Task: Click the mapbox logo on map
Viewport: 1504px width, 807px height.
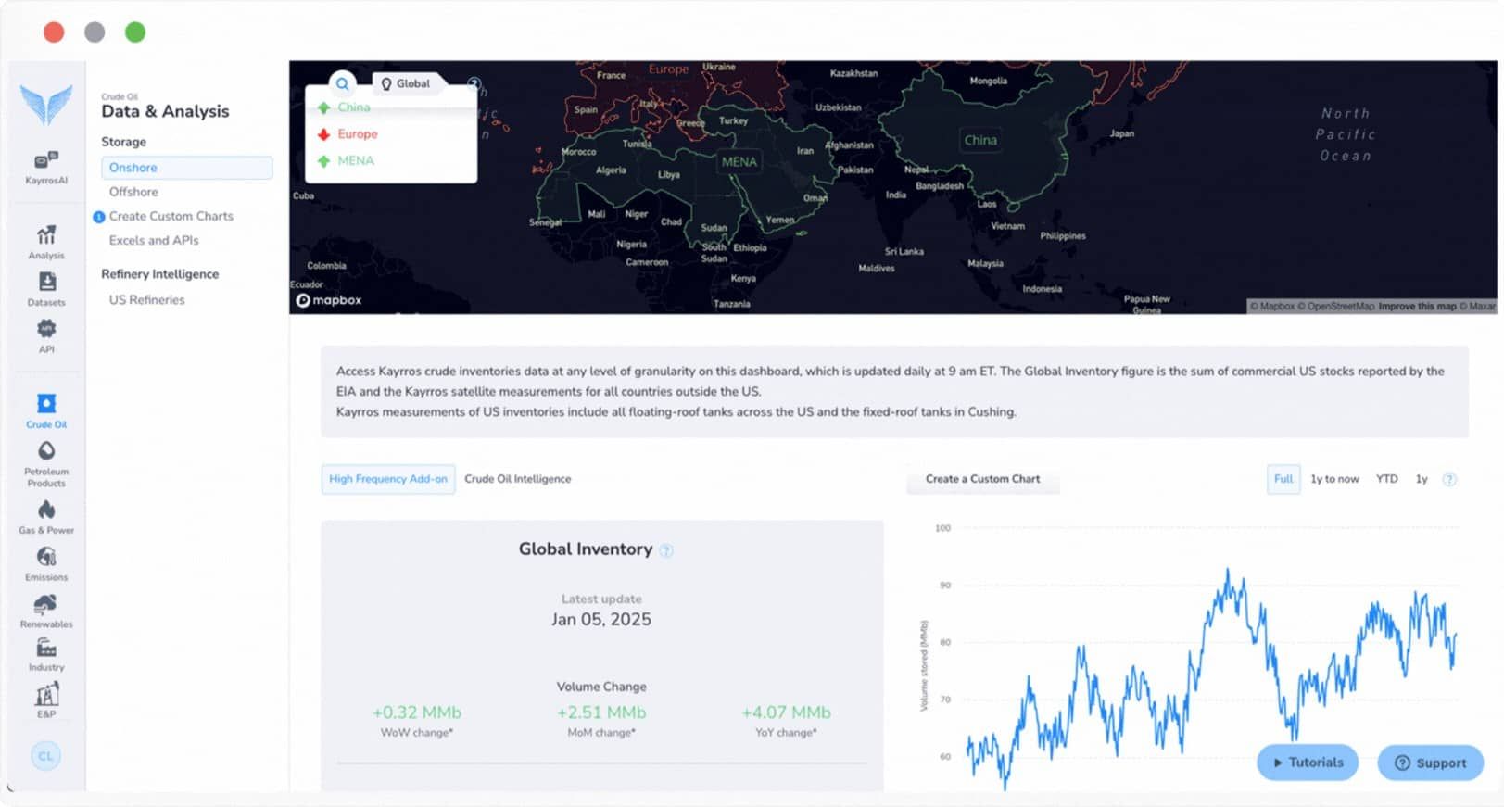Action: 329,300
